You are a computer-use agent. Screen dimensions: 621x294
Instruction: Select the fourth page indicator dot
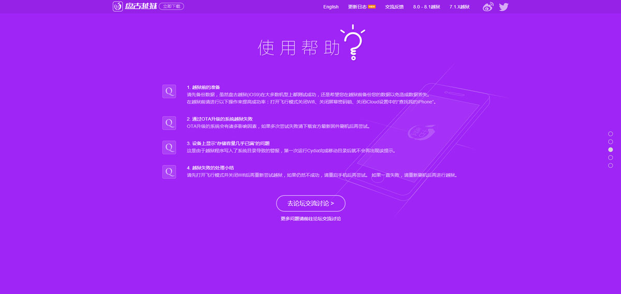click(611, 158)
